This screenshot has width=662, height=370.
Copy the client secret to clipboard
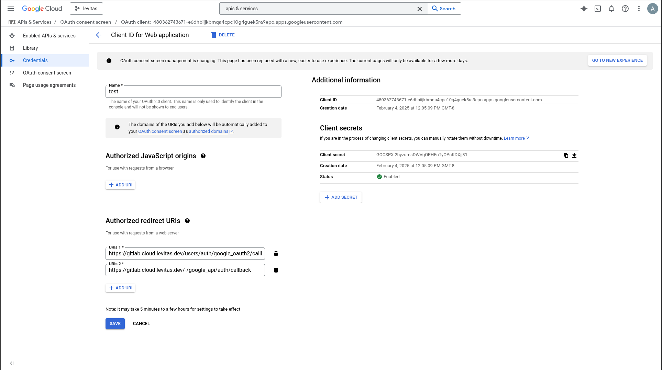point(566,155)
